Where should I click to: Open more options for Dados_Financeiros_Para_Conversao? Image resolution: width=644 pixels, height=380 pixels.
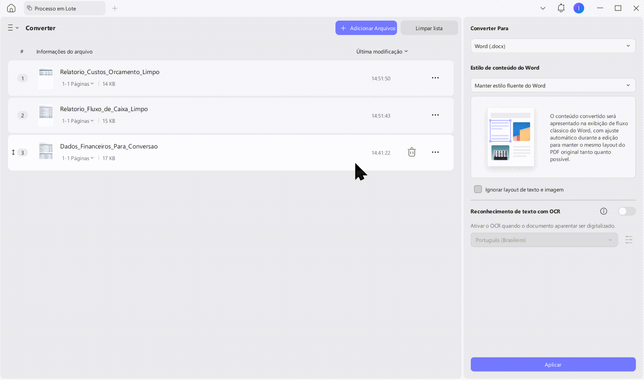tap(435, 152)
